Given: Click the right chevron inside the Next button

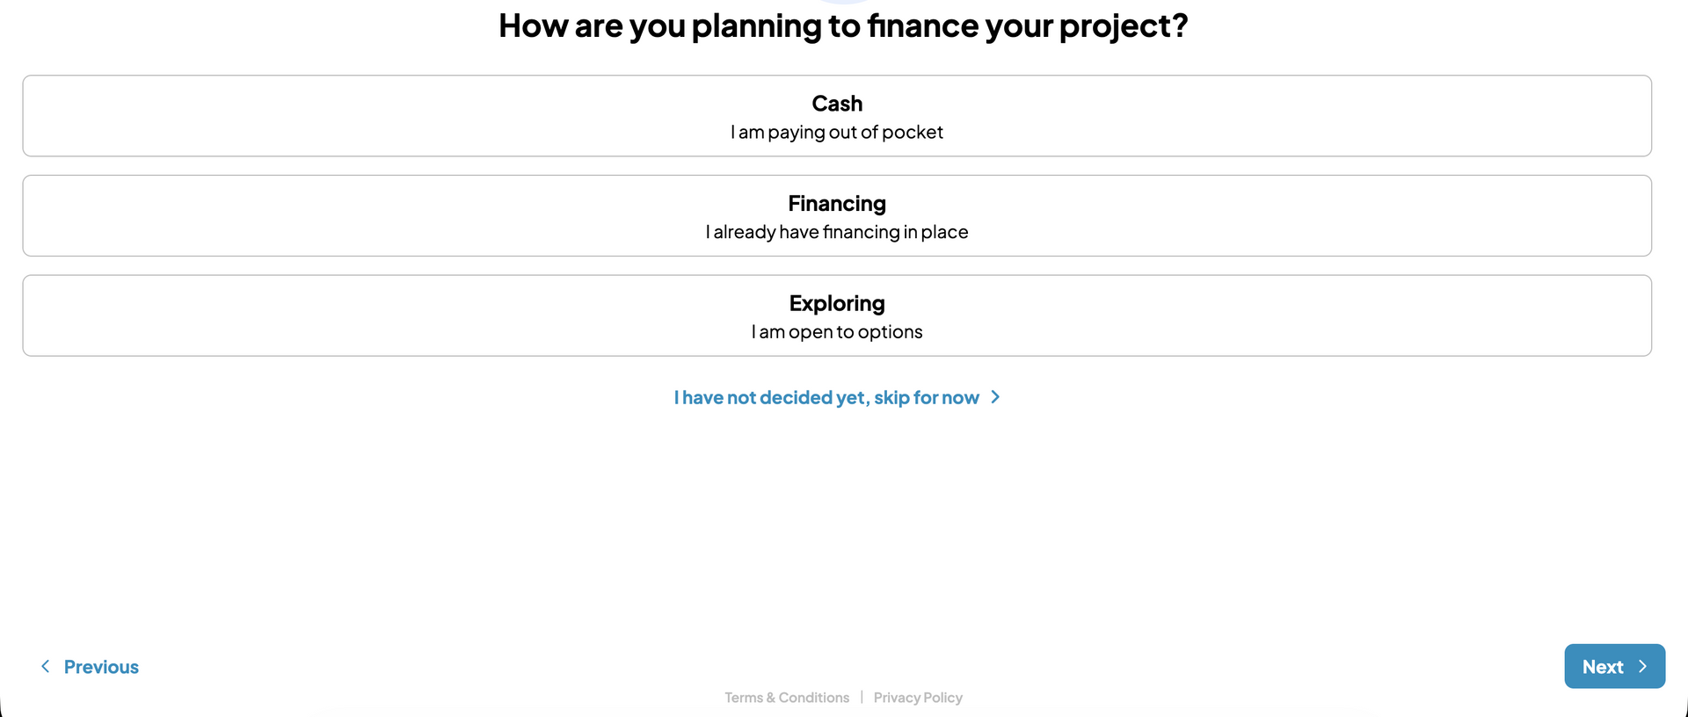Looking at the screenshot, I should point(1642,667).
